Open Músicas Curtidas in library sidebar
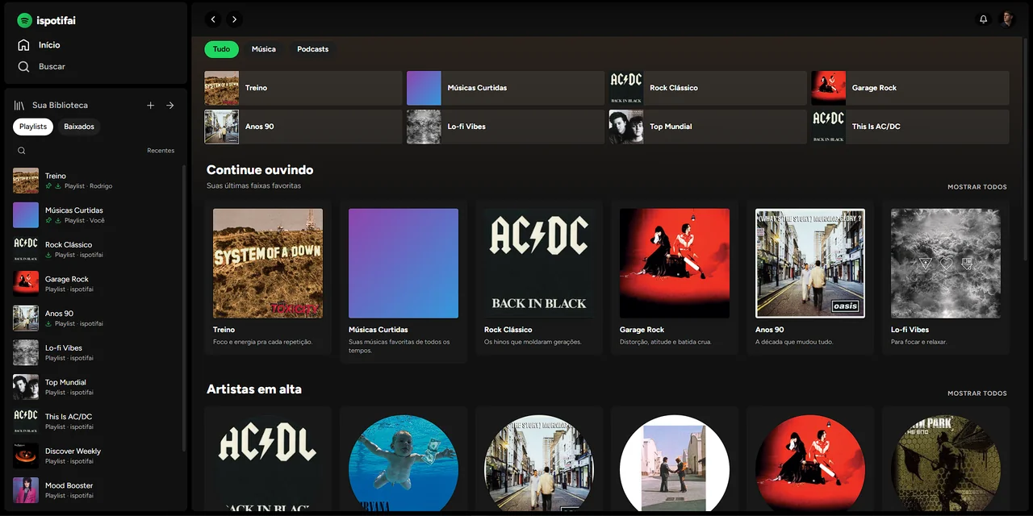This screenshot has height=516, width=1033. [x=95, y=215]
